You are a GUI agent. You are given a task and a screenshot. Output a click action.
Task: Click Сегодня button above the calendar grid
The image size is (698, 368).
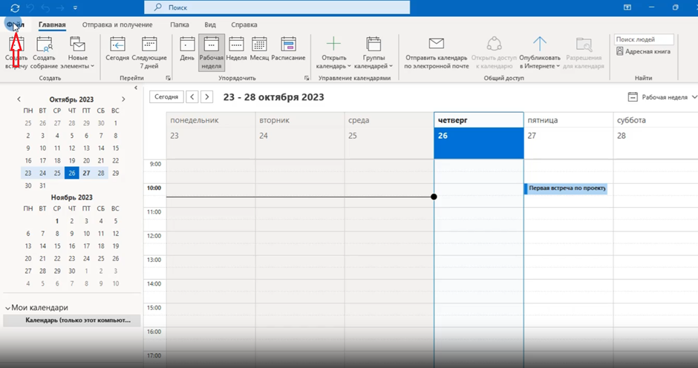[x=166, y=96]
